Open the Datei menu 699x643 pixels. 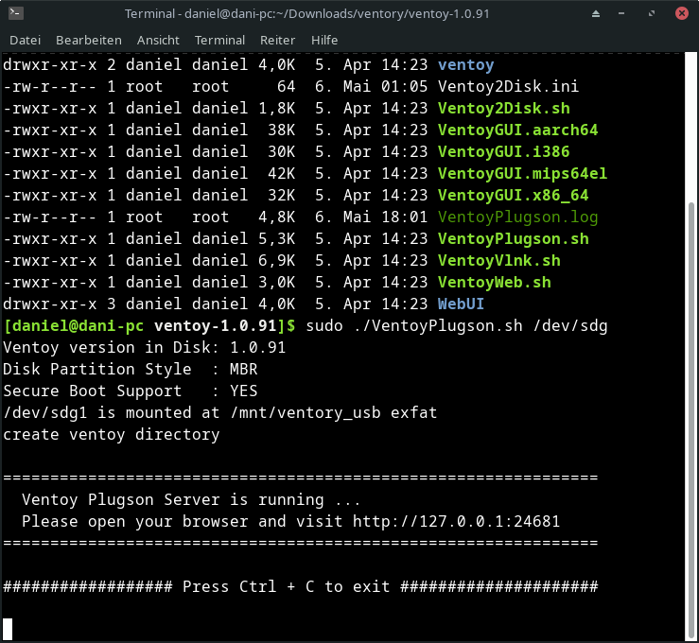25,40
